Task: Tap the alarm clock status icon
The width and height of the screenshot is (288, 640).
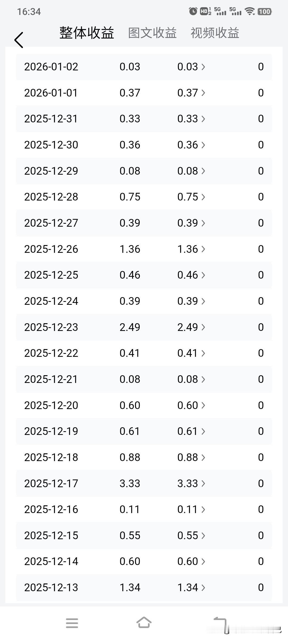Action: pos(193,11)
